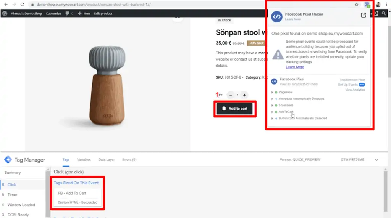Open Pixel Helper in a new window icon
Viewport: 391px width, 218px height.
[x=364, y=15]
